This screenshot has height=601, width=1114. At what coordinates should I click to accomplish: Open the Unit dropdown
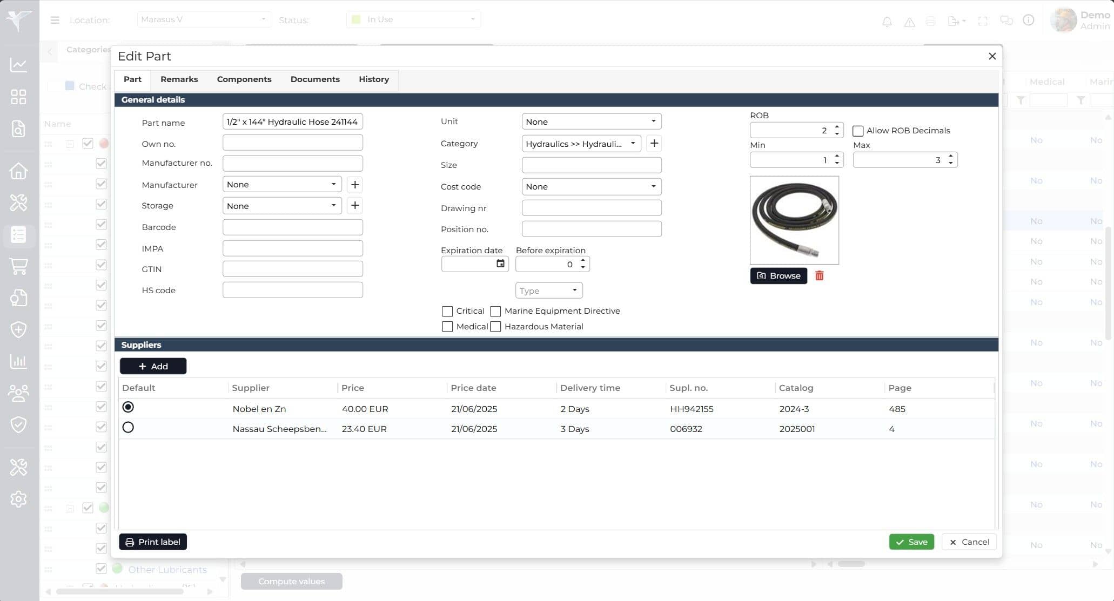tap(591, 121)
